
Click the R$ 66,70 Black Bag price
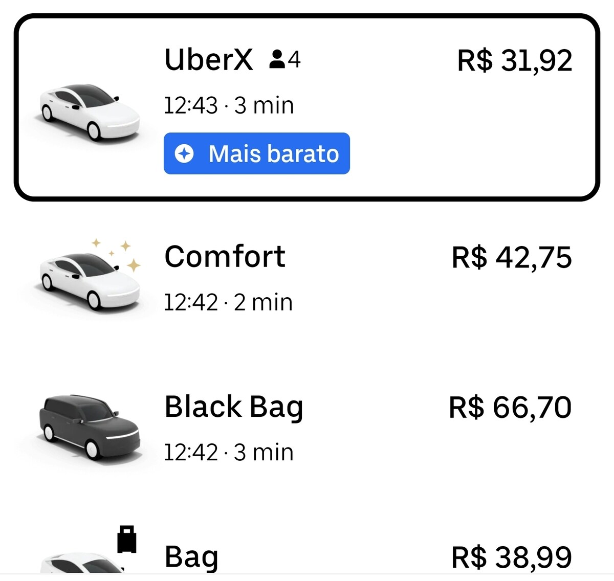click(x=510, y=408)
